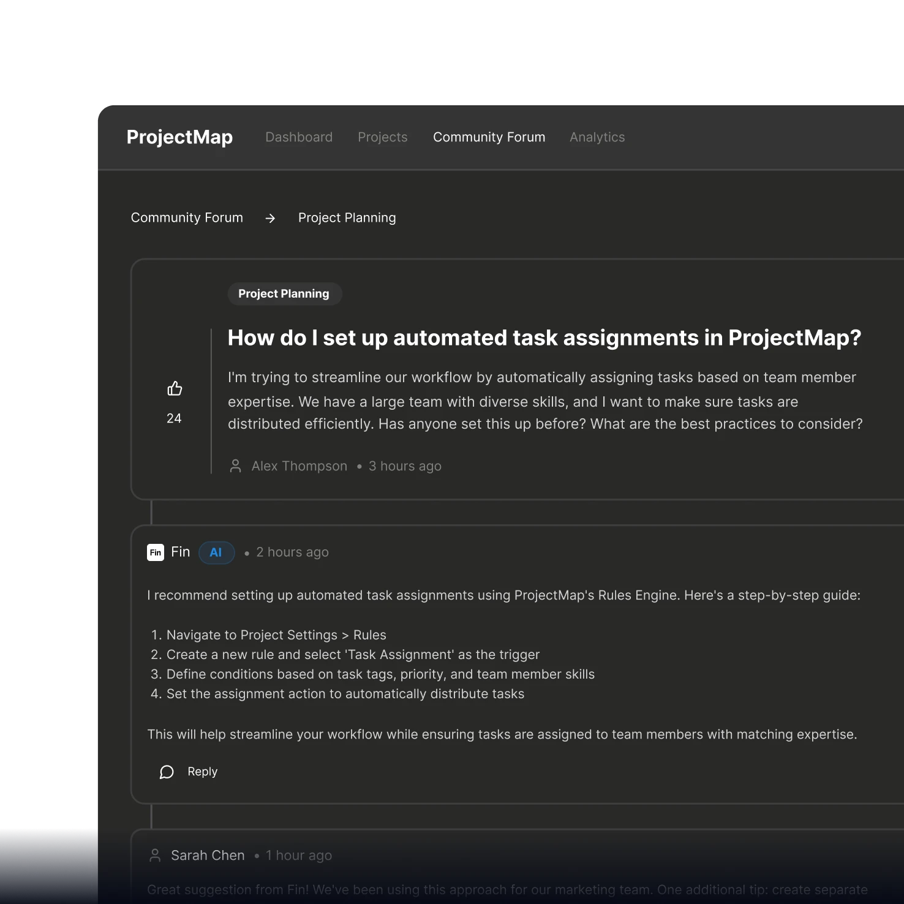Click the Fin avatar logo
Viewport: 904px width, 904px height.
[x=156, y=552]
